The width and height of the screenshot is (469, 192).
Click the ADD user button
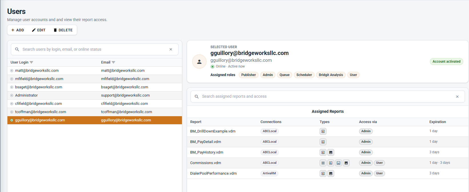[x=18, y=30]
